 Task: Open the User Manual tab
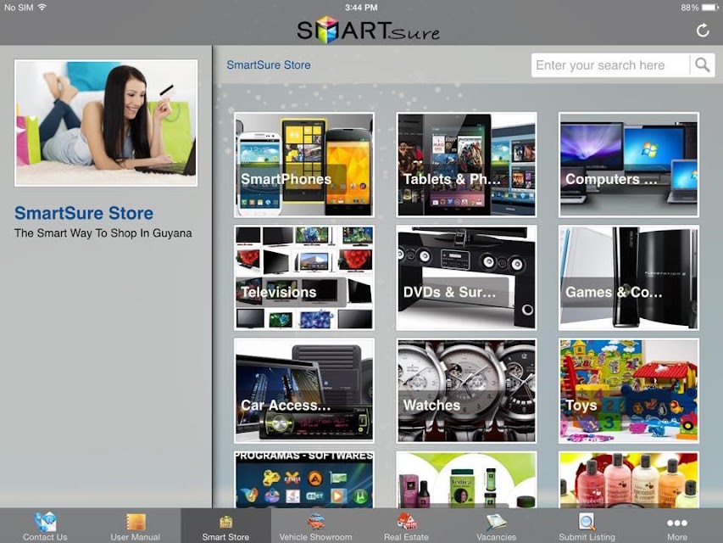pyautogui.click(x=135, y=526)
